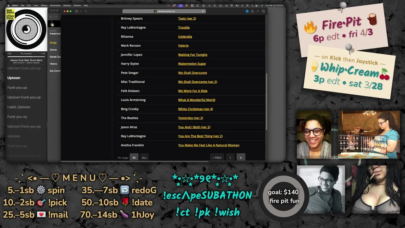Open the Window menu
The height and width of the screenshot is (228, 405).
pyautogui.click(x=77, y=5)
